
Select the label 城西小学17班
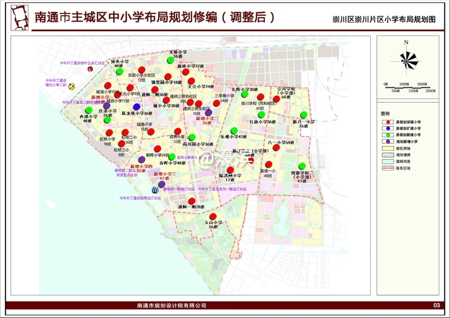click(x=118, y=101)
